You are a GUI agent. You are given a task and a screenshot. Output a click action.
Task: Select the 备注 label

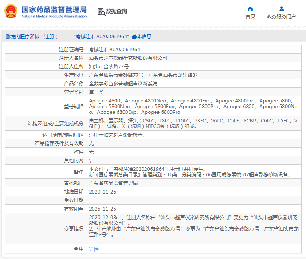(x=79, y=172)
